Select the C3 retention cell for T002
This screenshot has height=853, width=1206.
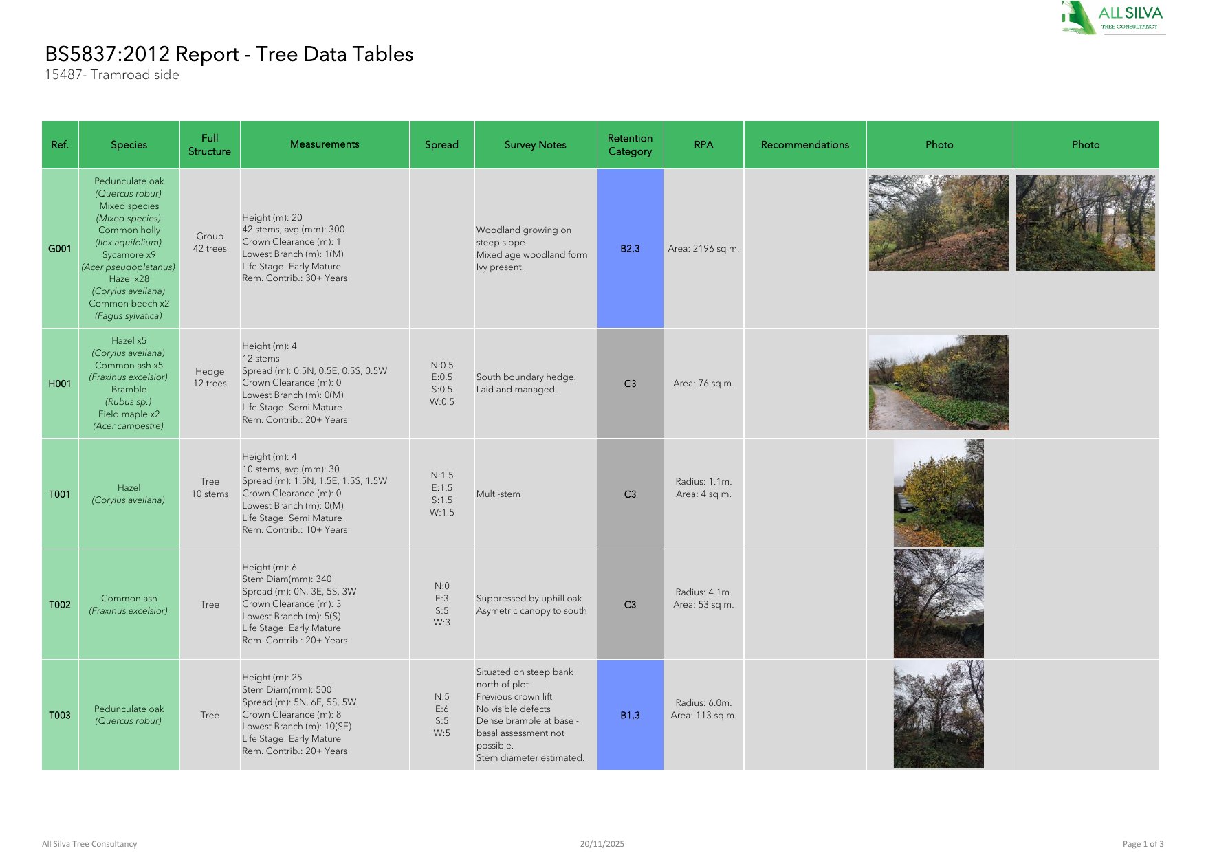[x=630, y=605]
